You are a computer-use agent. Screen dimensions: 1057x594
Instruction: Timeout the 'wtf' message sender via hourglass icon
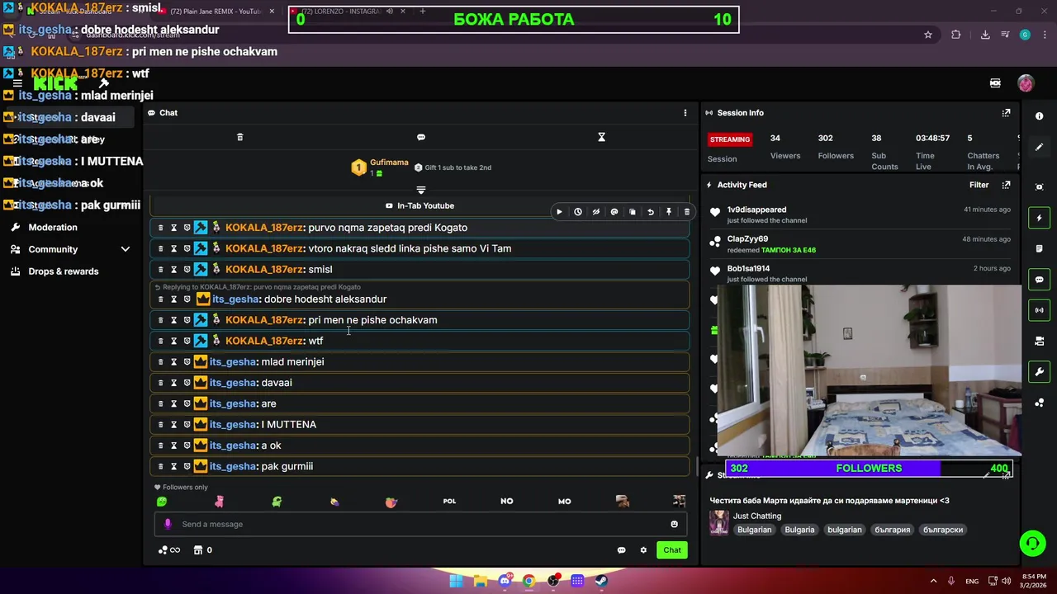pyautogui.click(x=173, y=341)
